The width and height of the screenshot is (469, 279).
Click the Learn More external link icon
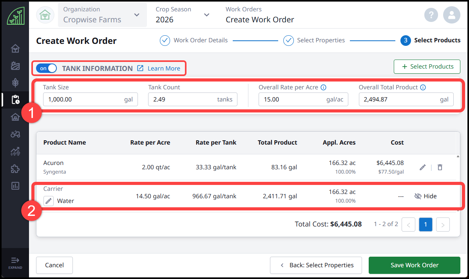tap(140, 68)
